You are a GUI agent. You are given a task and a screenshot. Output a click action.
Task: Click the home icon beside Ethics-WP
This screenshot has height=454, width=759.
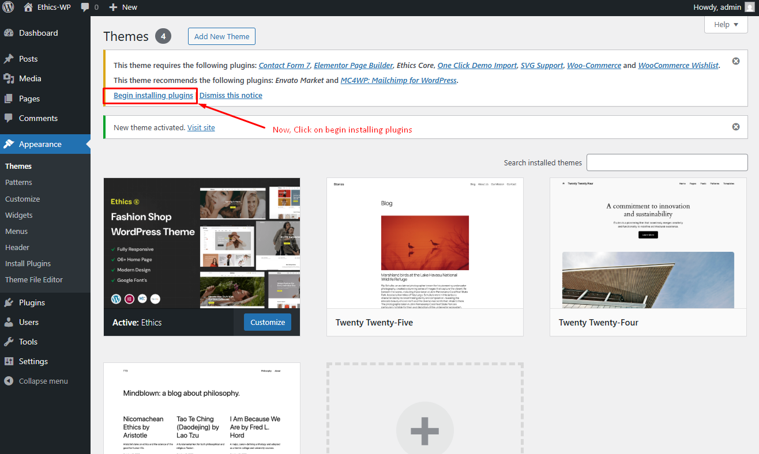(x=28, y=7)
